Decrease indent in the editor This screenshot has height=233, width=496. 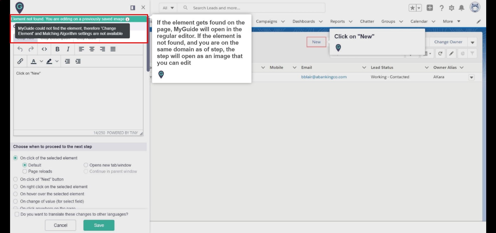pos(67,61)
